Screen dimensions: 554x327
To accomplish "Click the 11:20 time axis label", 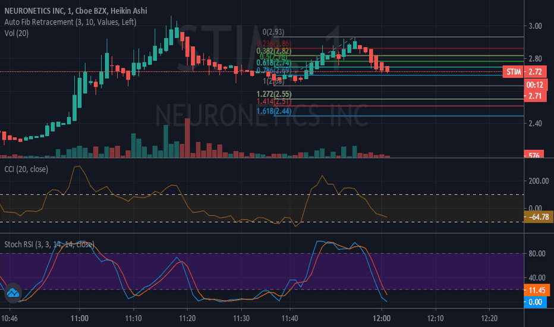I will (x=187, y=319).
